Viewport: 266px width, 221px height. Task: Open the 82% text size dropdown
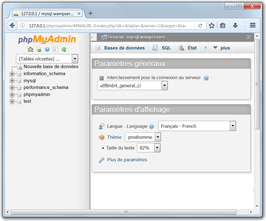pyautogui.click(x=149, y=148)
